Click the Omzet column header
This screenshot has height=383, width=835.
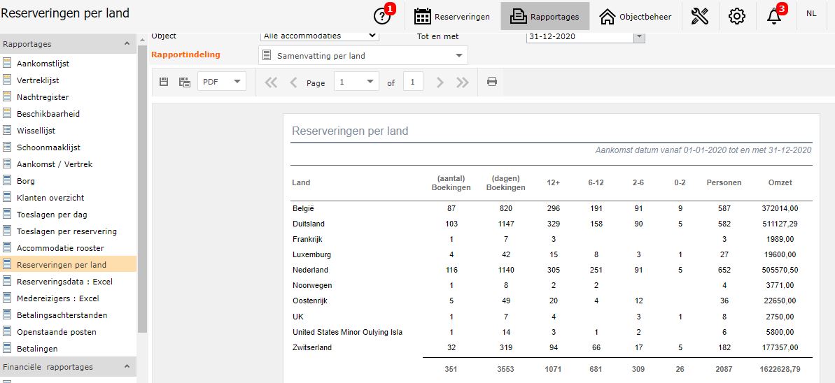point(780,182)
